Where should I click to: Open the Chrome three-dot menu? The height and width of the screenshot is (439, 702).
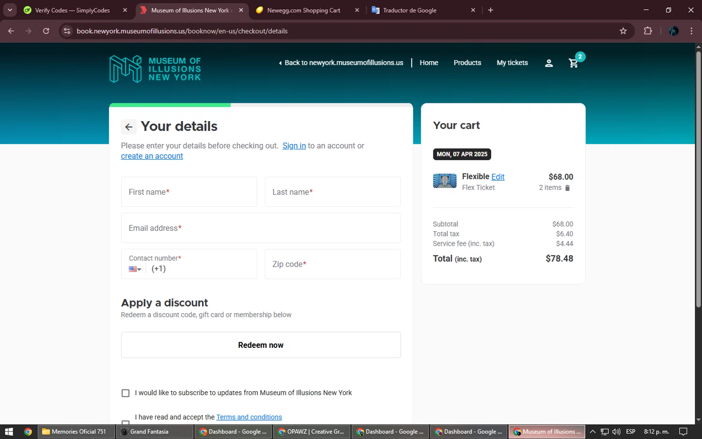(691, 31)
